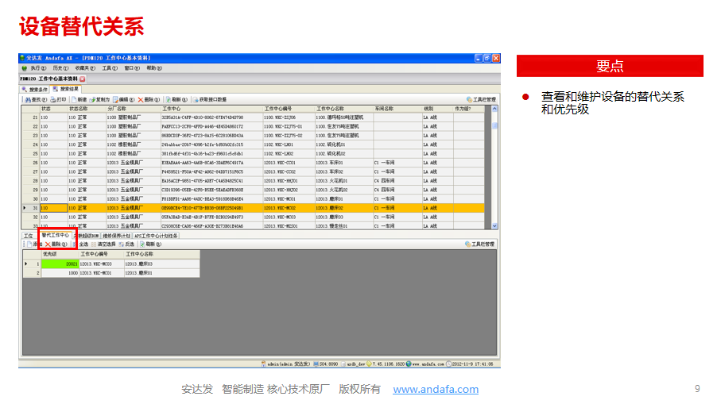Click the 查找 (Find) toolbar icon
This screenshot has width=721, height=404.
coord(34,100)
